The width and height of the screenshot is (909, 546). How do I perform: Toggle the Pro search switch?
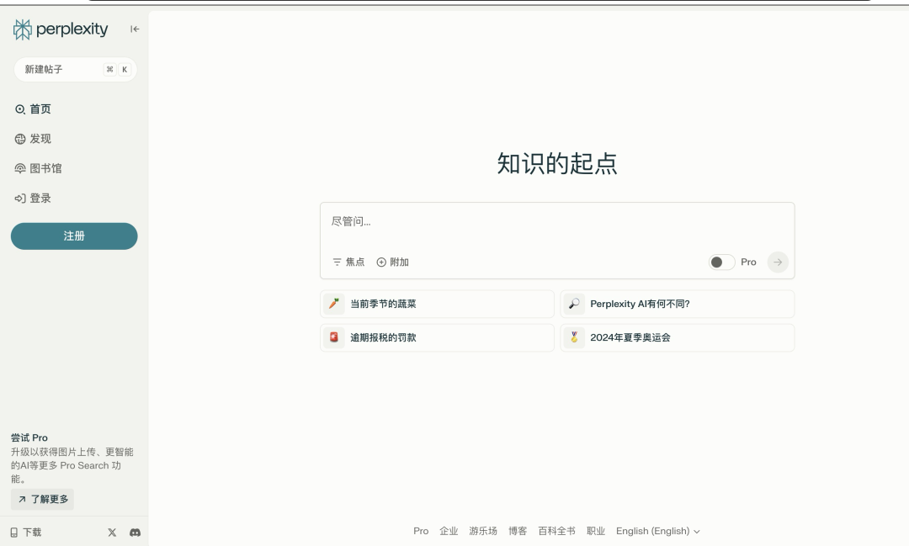coord(721,262)
